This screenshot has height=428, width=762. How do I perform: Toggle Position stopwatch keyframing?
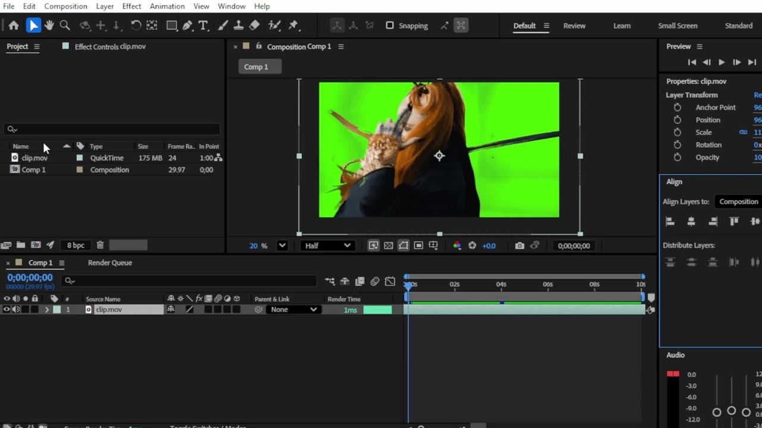click(x=677, y=120)
